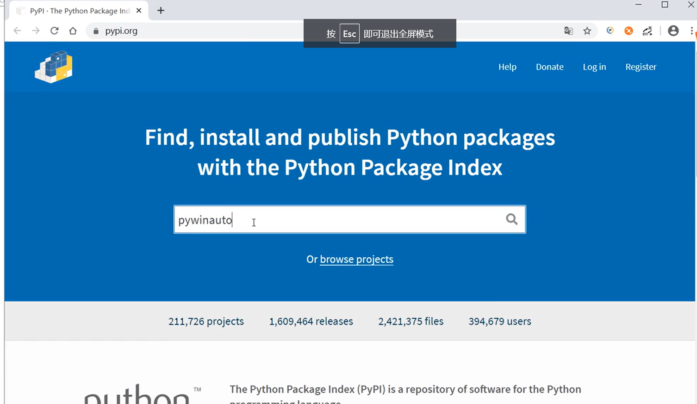Reload the pypi.org page
The image size is (697, 404).
54,31
